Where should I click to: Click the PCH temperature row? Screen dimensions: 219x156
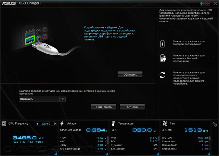(134, 141)
